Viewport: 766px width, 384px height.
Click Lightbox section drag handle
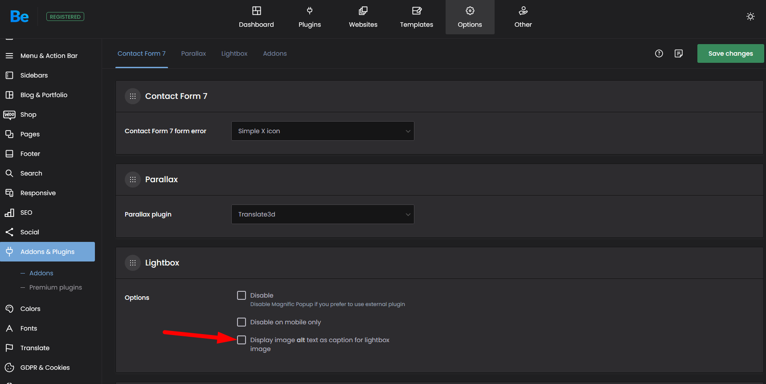133,263
